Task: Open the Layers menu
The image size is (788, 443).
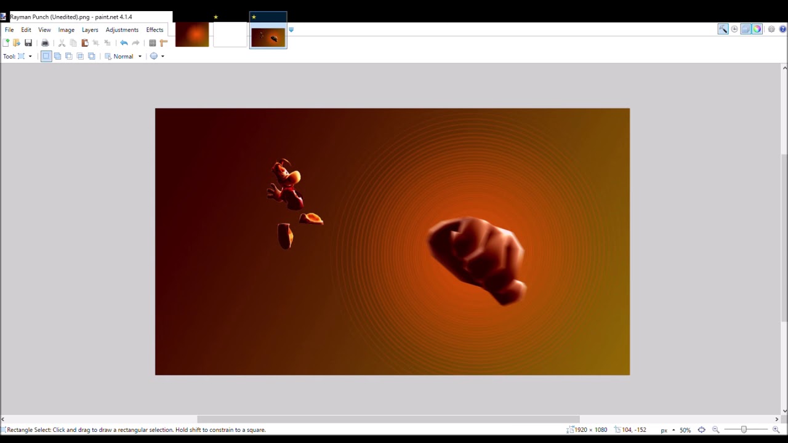Action: (x=90, y=30)
